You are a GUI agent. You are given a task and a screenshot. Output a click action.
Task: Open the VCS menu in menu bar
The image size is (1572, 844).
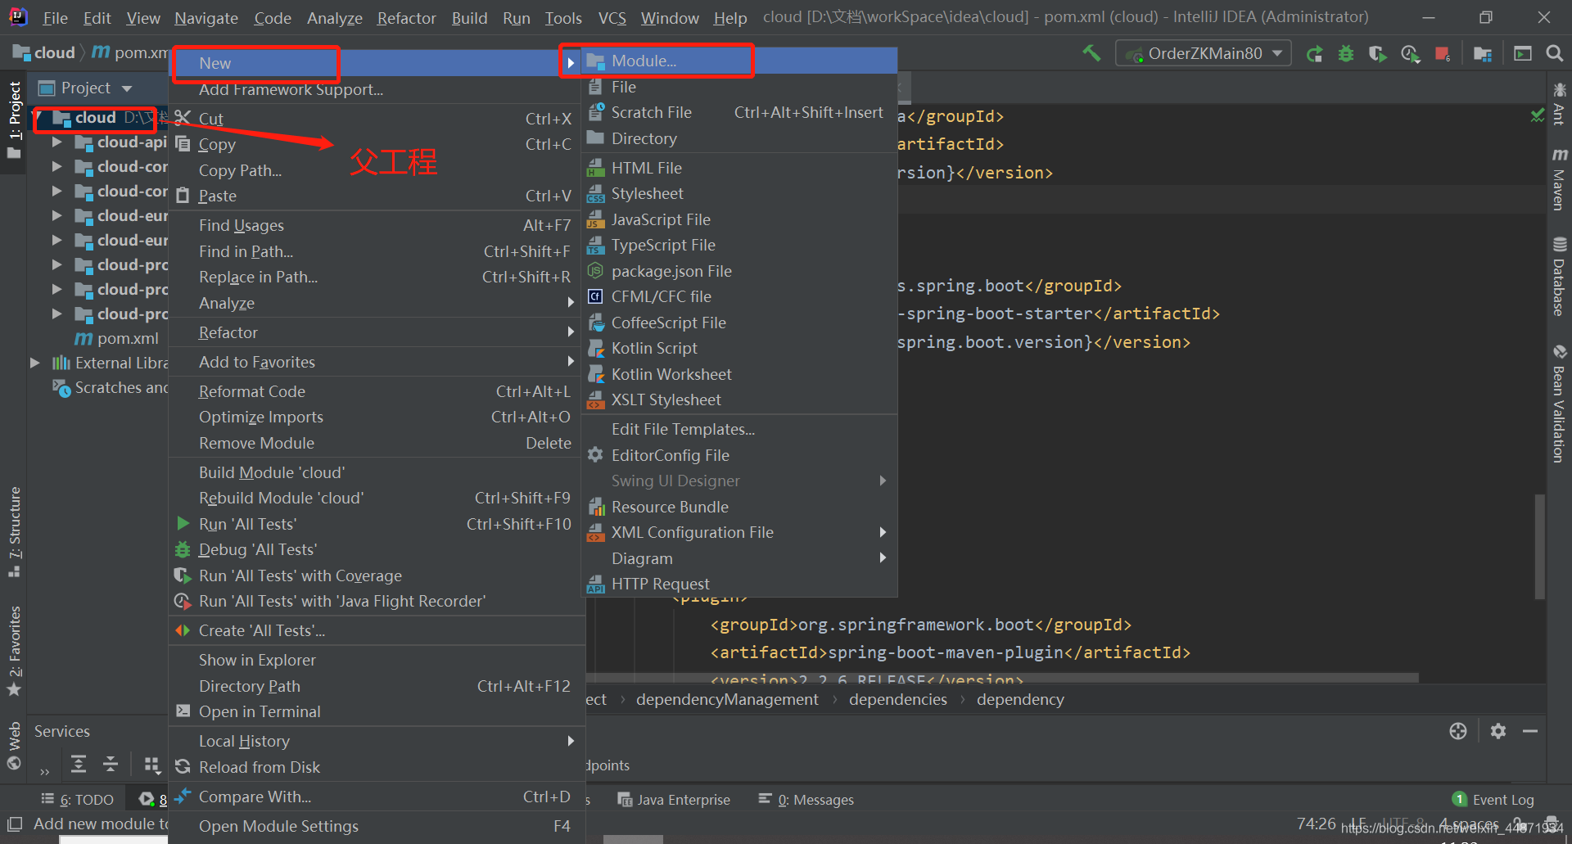[x=612, y=18]
